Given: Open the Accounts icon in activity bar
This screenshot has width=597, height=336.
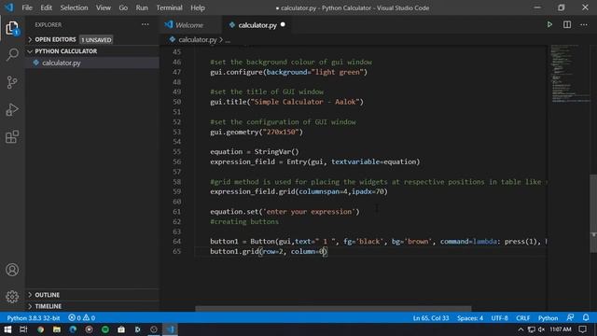Looking at the screenshot, I should pos(12,270).
